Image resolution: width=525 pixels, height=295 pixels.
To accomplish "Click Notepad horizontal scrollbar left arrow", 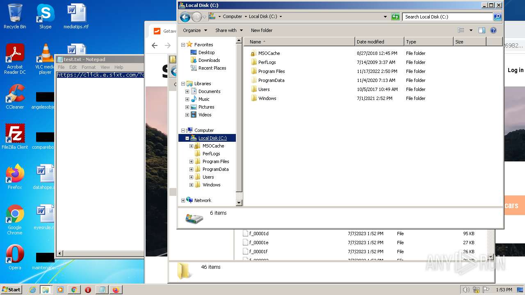I will [x=60, y=254].
